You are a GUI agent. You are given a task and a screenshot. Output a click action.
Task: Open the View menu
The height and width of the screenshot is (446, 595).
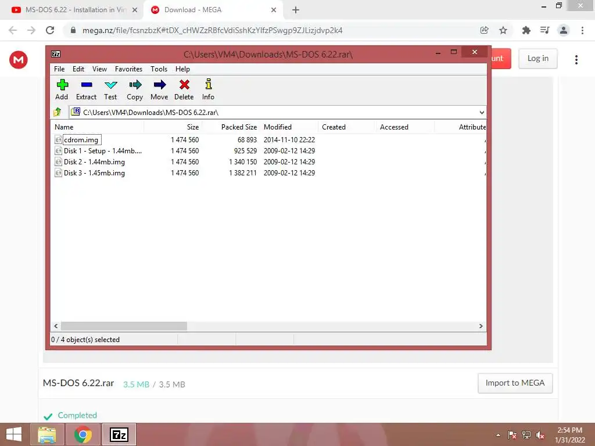tap(99, 69)
